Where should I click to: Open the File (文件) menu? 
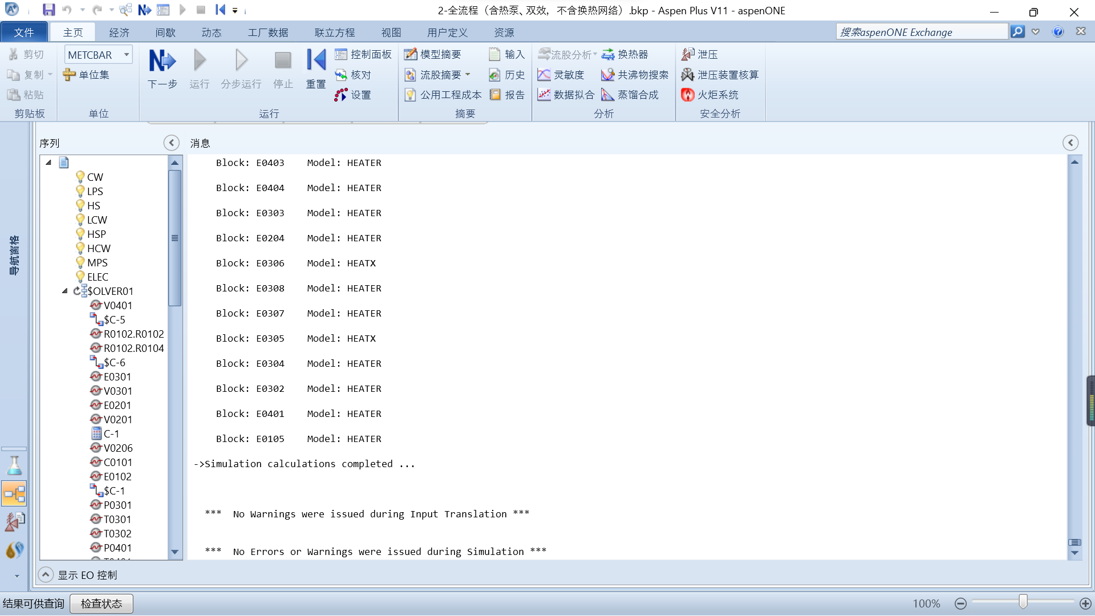[x=24, y=33]
